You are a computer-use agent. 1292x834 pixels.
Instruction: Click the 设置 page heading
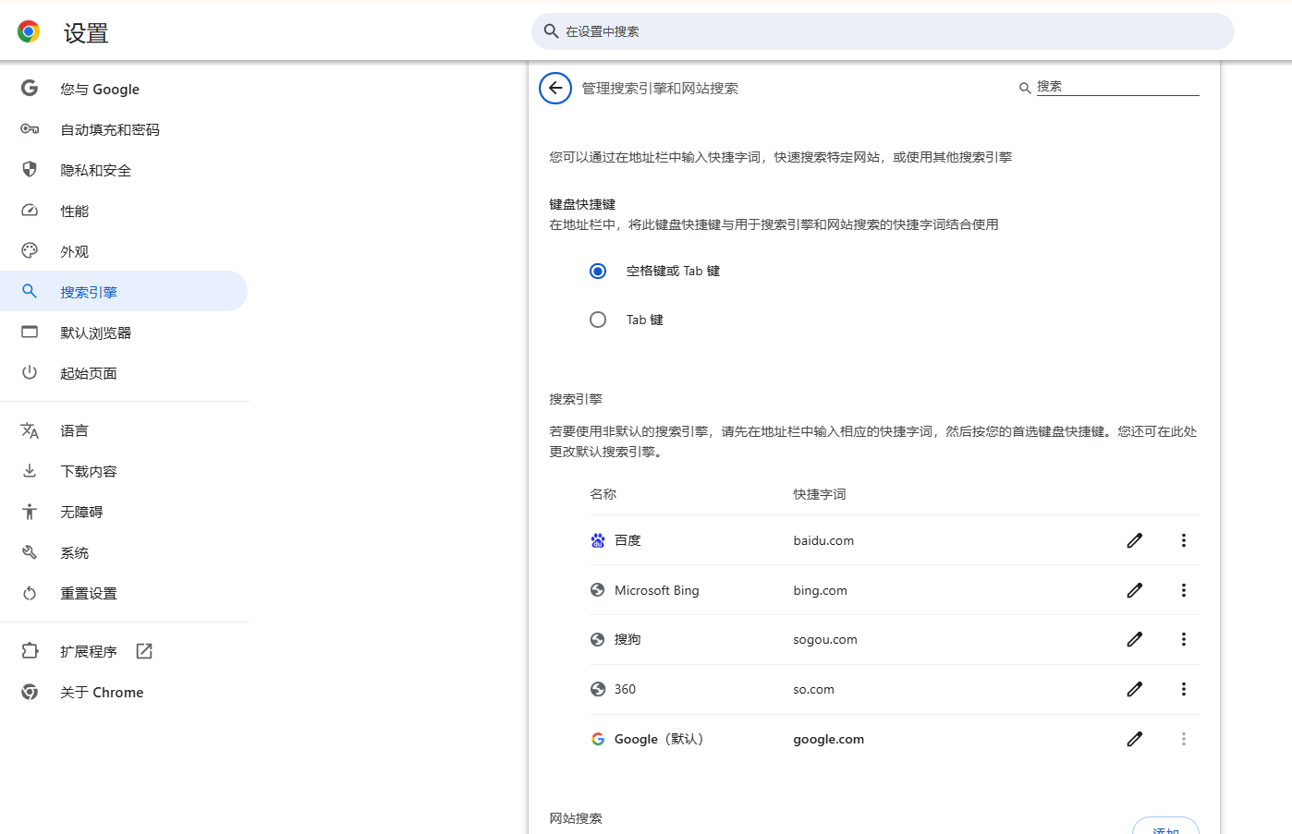click(x=86, y=33)
